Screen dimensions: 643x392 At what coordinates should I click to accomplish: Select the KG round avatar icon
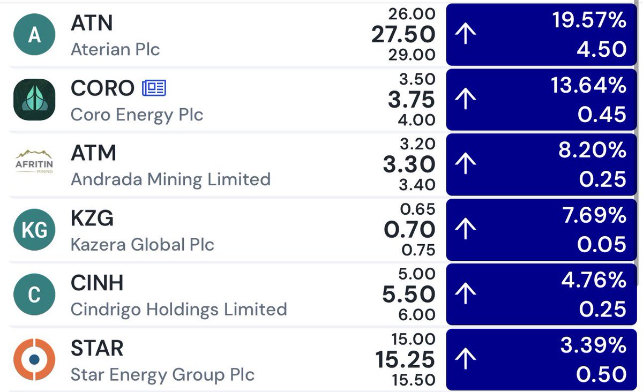point(34,230)
